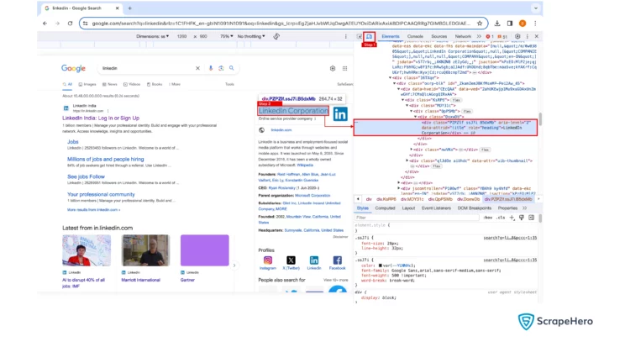Viewport: 625px width, 347px height.
Task: Open a new browser tab
Action: 129,8
